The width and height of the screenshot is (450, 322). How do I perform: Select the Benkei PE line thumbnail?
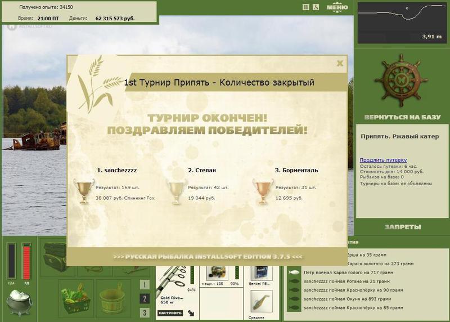click(x=261, y=274)
